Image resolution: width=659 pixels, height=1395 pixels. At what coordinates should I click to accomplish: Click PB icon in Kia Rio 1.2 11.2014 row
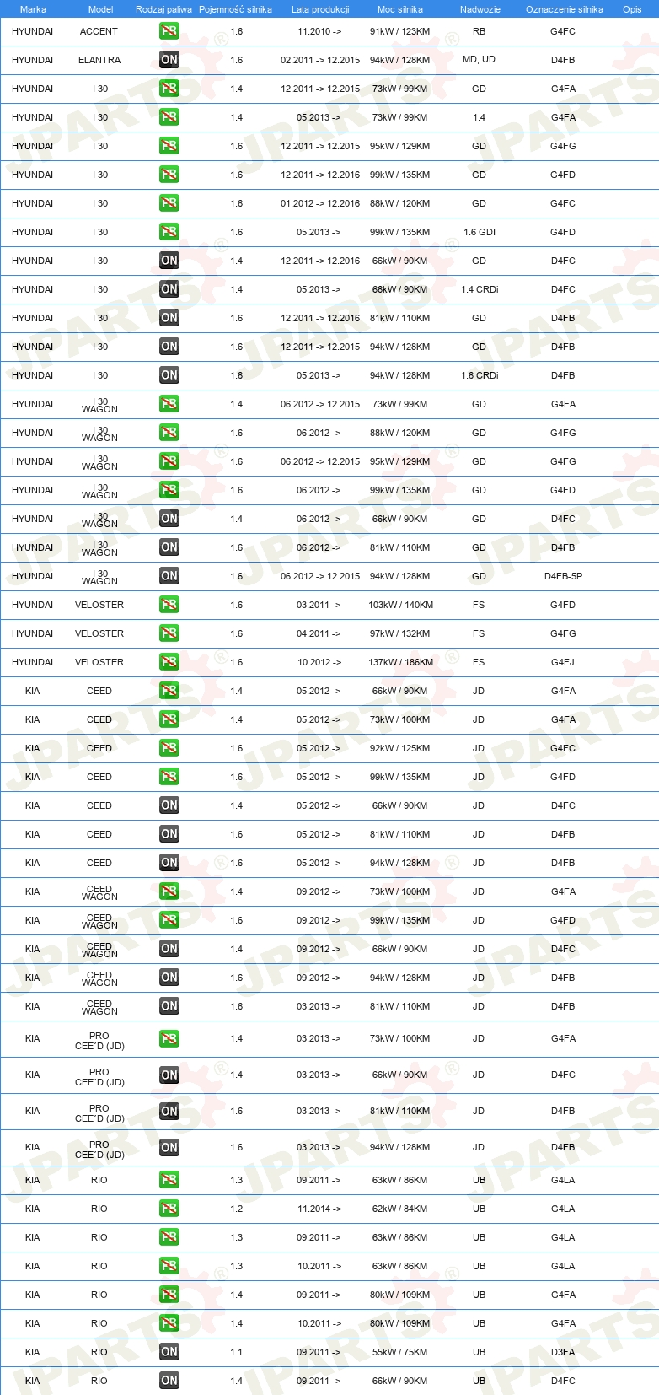169,1209
